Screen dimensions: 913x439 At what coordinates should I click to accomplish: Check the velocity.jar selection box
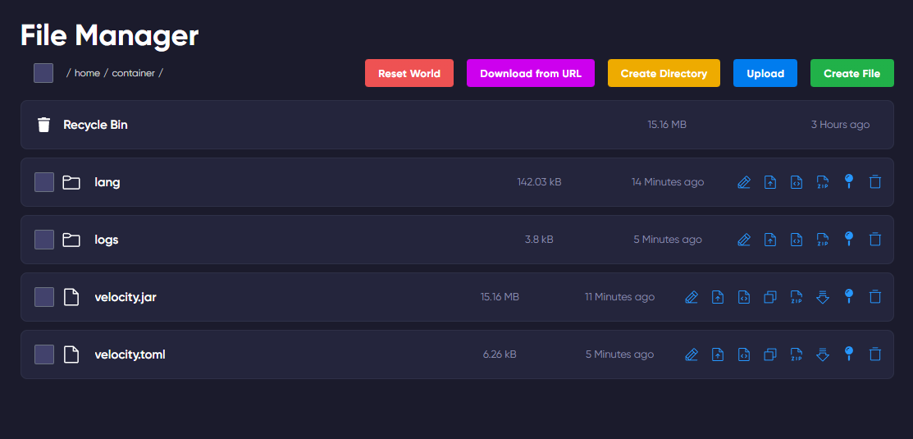click(x=44, y=297)
